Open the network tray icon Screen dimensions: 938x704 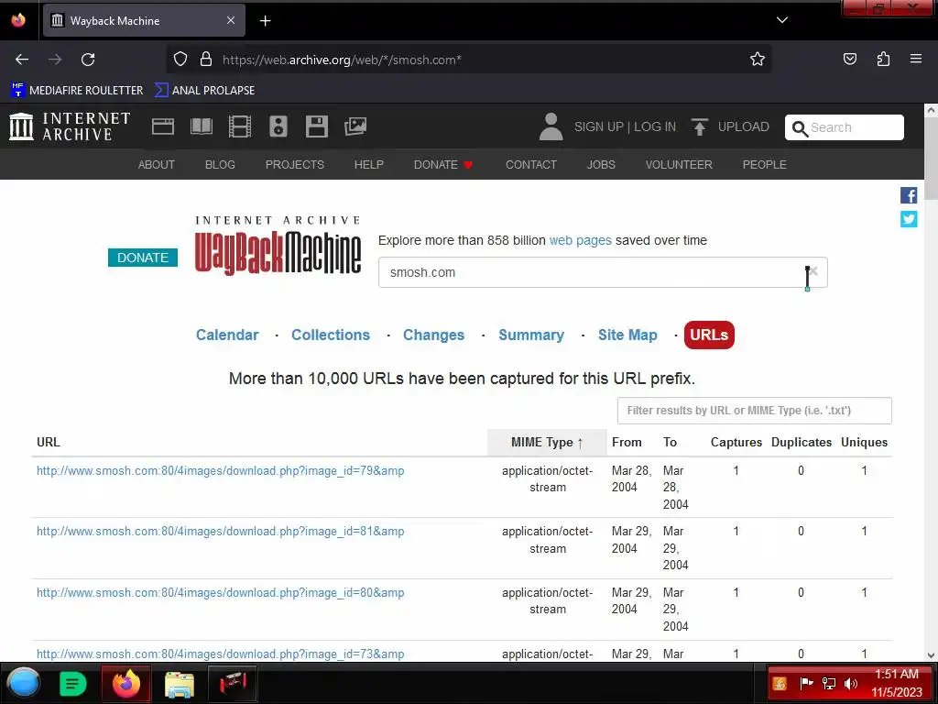(x=828, y=684)
